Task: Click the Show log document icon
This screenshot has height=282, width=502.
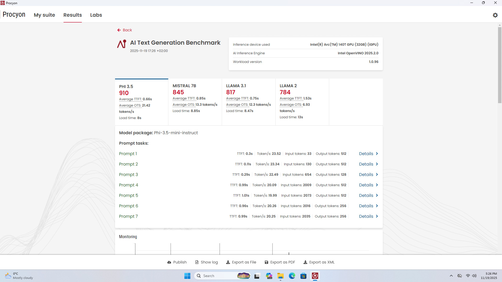Action: [197, 262]
